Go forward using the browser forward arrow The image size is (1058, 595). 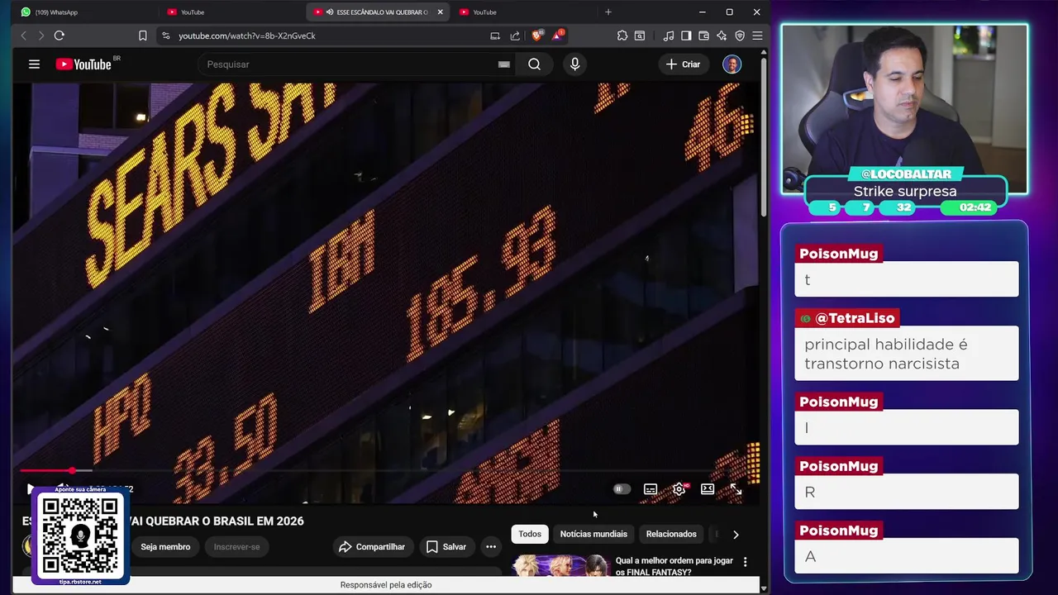click(41, 36)
